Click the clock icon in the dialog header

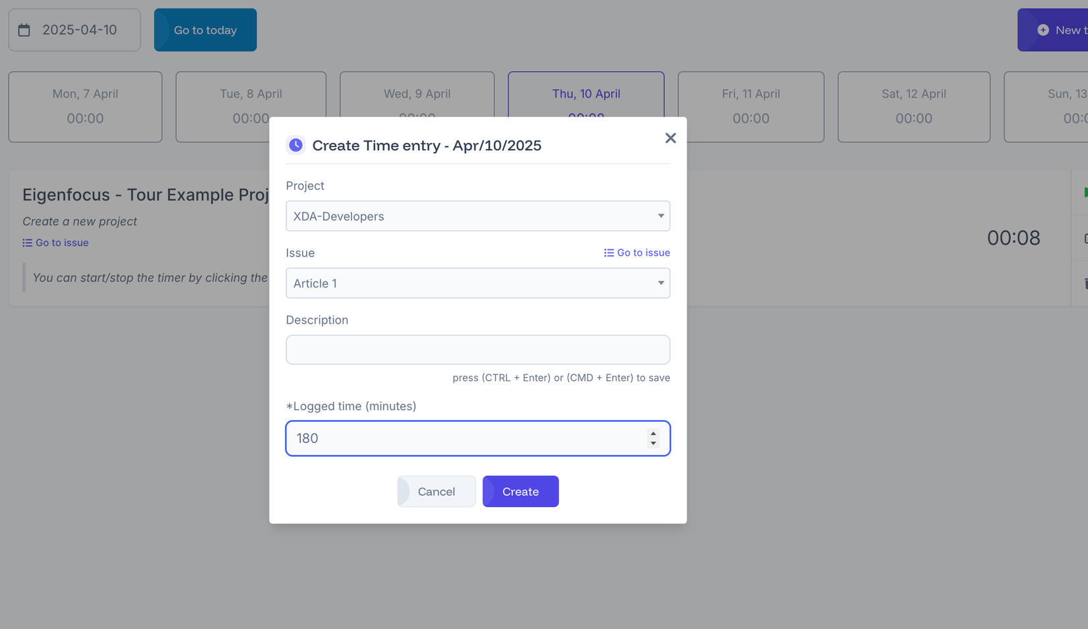coord(296,144)
